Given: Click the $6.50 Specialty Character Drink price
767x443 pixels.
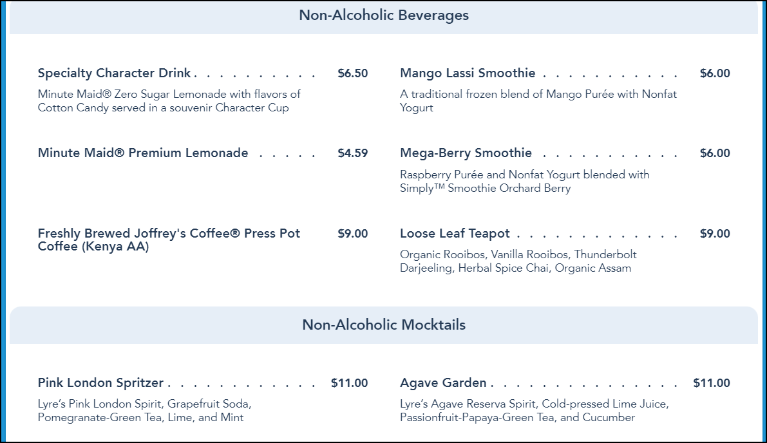Looking at the screenshot, I should point(353,73).
